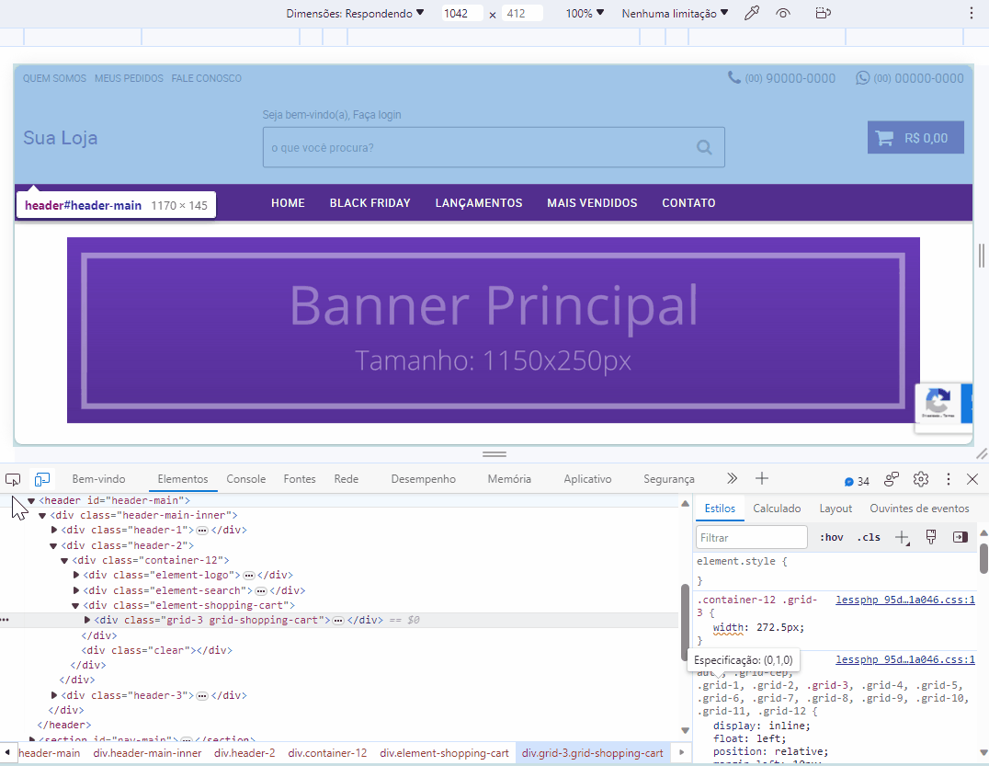
Task: Expand the div class="element-logo" node
Action: click(x=76, y=575)
